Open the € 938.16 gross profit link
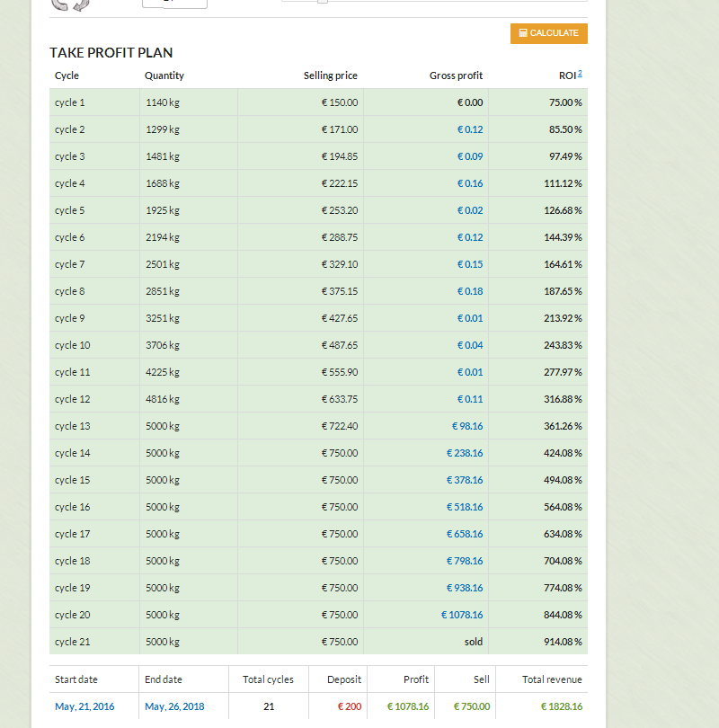Screen dimensions: 719x728 click(465, 587)
